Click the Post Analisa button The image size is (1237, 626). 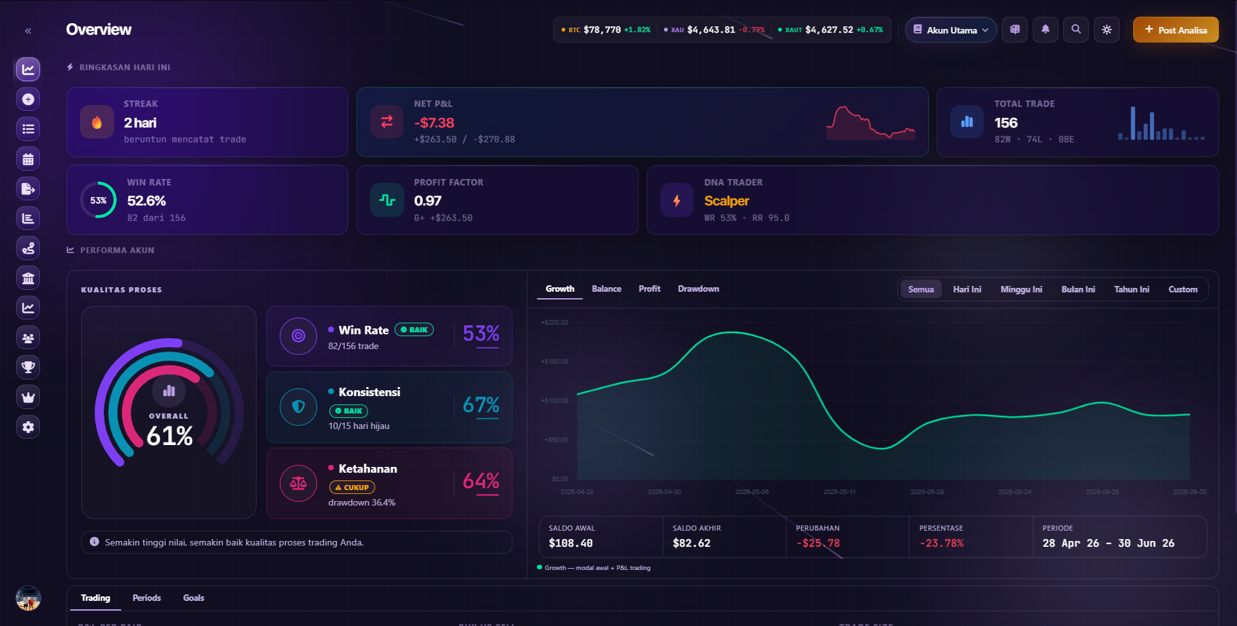click(1176, 30)
